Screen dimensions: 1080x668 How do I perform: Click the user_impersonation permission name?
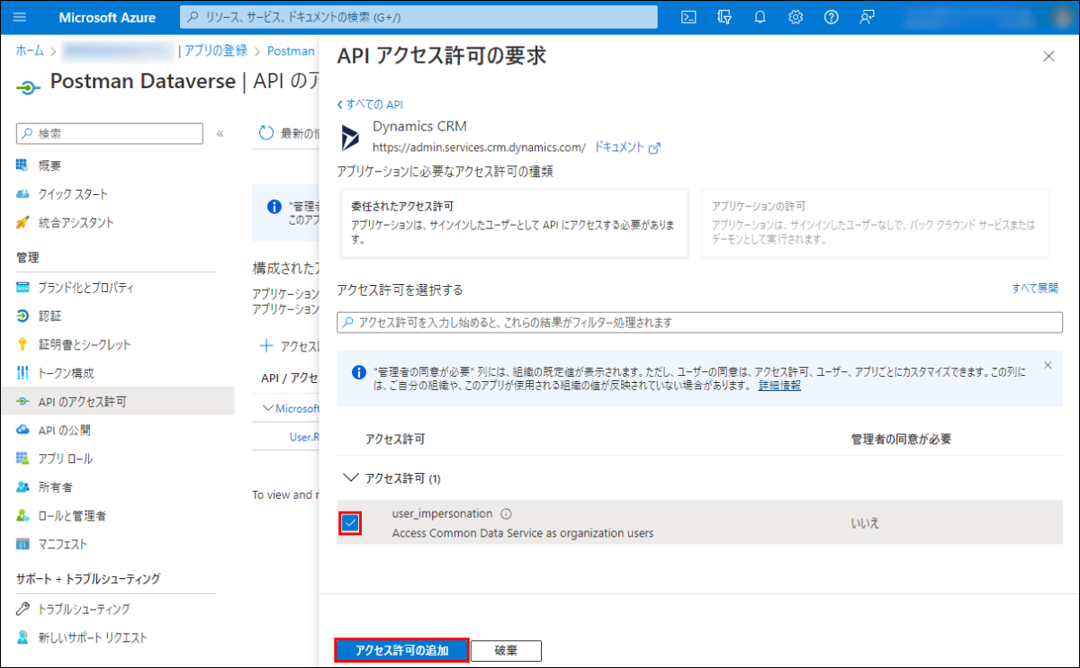(x=443, y=514)
